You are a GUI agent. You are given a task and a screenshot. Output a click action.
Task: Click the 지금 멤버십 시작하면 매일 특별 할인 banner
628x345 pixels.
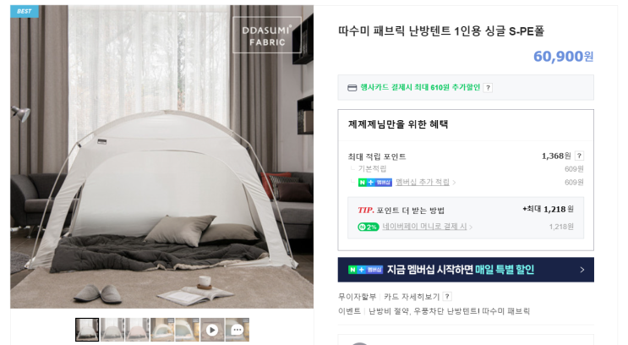[x=466, y=270]
